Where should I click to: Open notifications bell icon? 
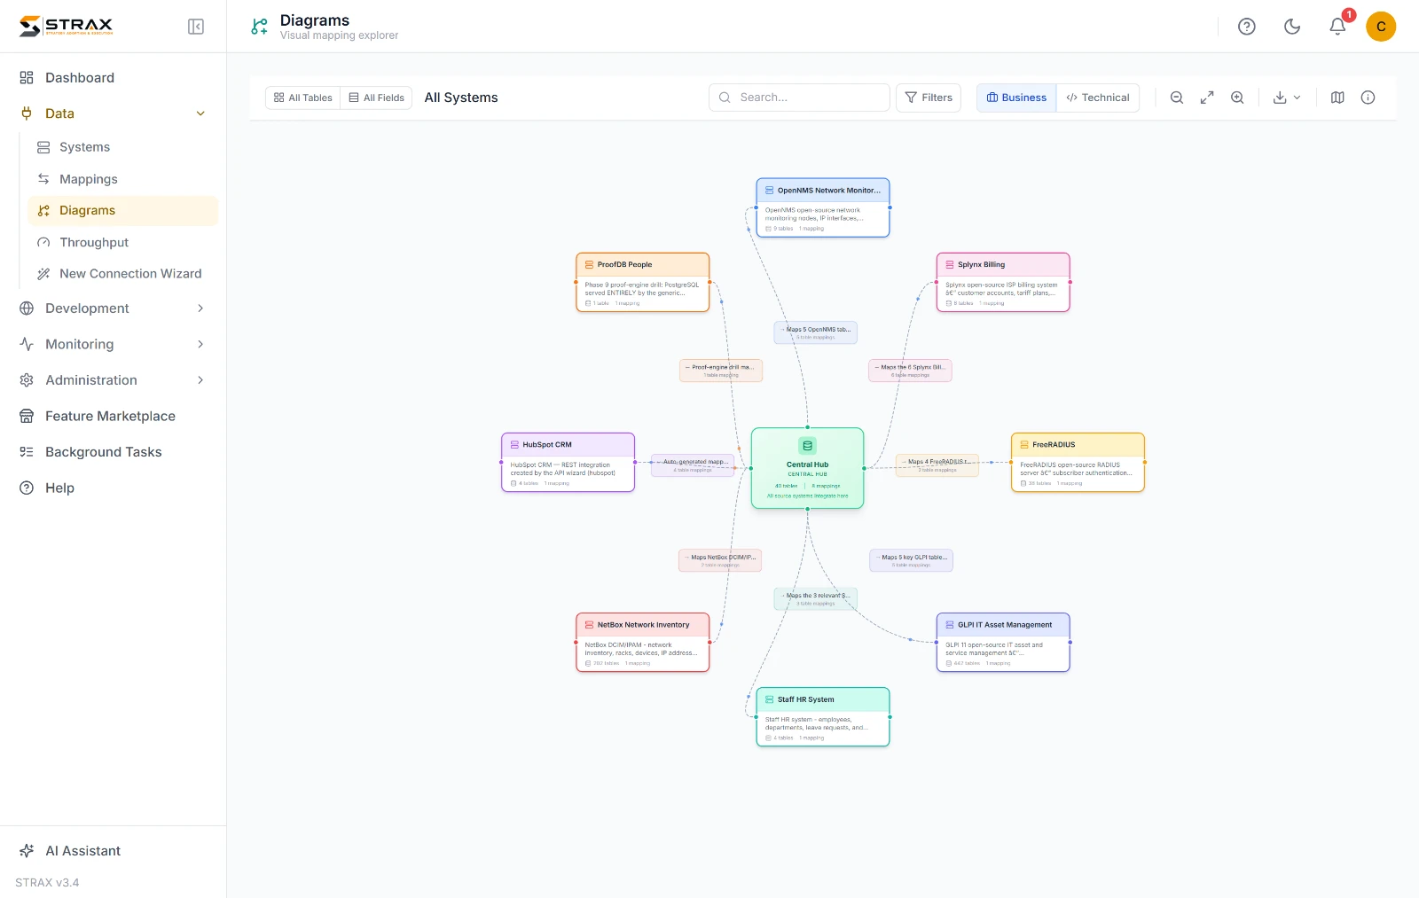click(x=1337, y=27)
